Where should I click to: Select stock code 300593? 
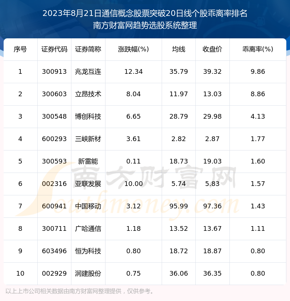54,161
